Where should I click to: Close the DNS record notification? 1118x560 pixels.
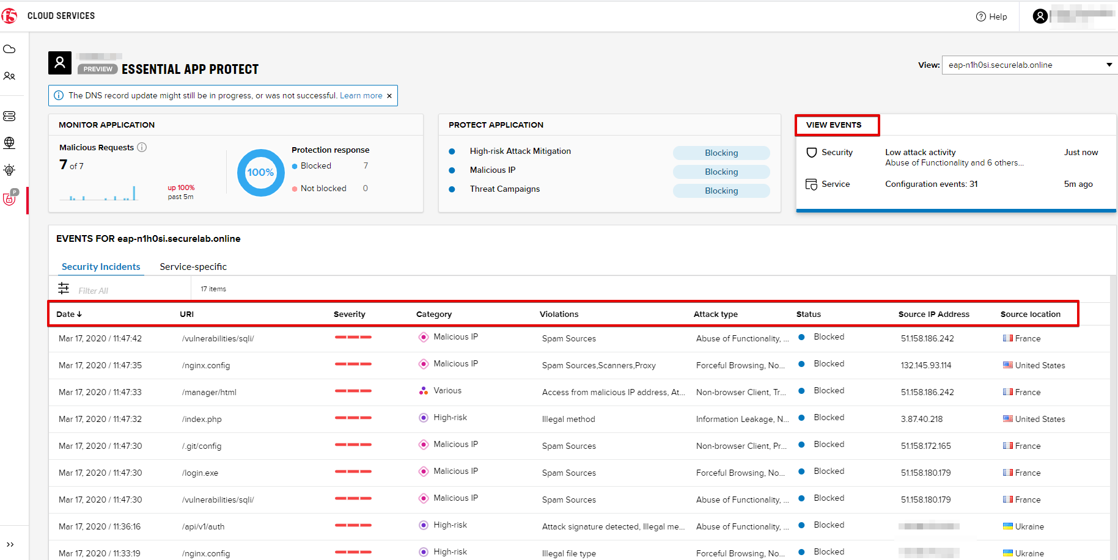[x=389, y=96]
